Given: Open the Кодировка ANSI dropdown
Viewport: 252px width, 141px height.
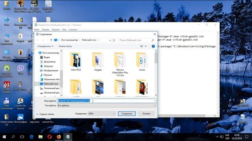Looking at the screenshot, I should tap(102, 114).
